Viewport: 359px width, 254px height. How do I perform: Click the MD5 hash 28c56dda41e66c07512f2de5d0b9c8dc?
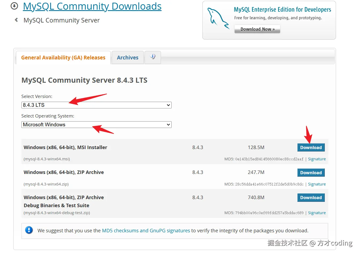269,184
